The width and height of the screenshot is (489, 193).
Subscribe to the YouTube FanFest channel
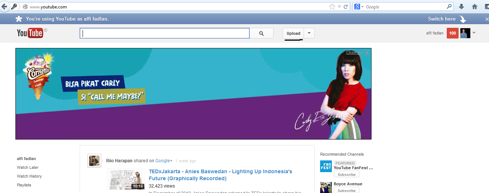pyautogui.click(x=347, y=175)
